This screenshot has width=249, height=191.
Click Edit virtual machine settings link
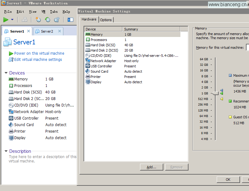coord(38,59)
